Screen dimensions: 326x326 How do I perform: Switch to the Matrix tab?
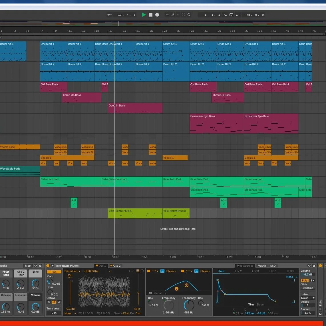262,265
